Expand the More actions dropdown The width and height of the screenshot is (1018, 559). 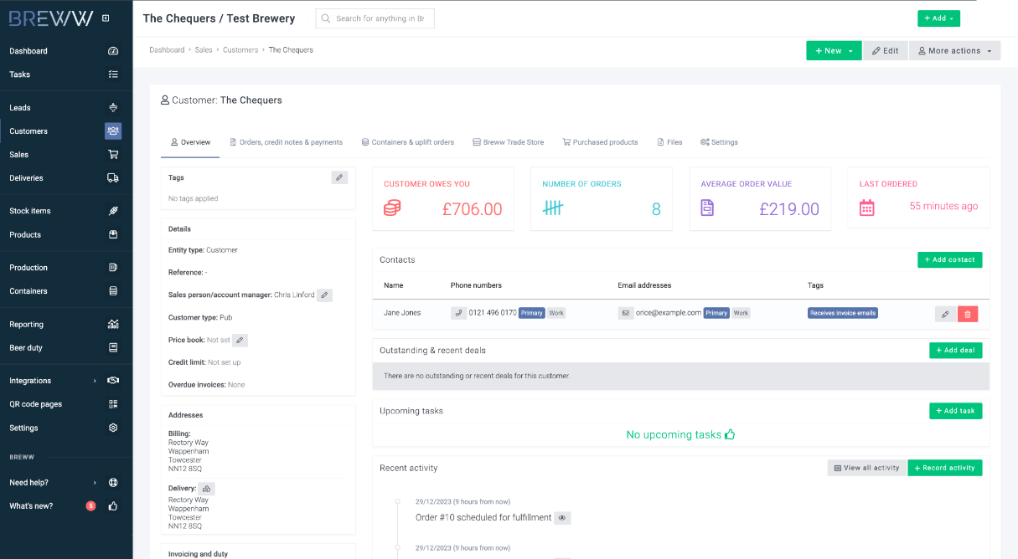954,51
